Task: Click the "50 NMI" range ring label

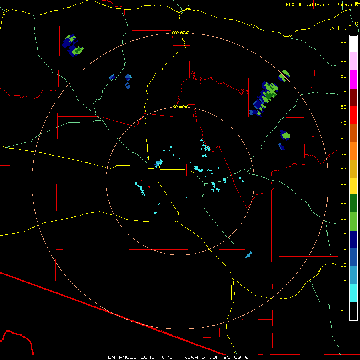Action: [180, 107]
